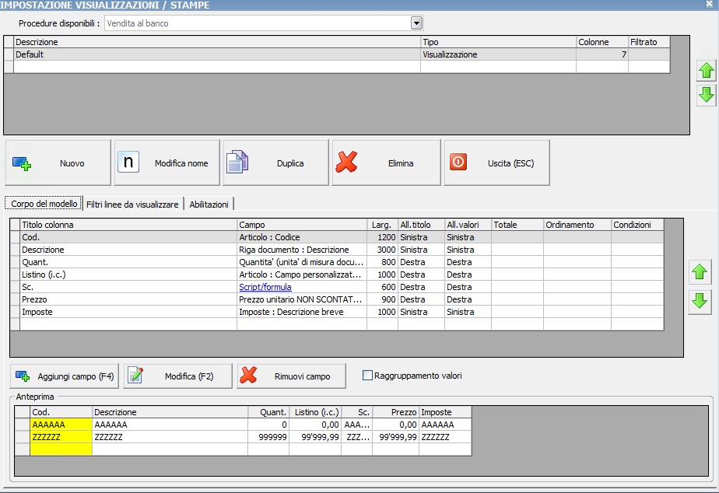Go to the Abilitazioni tab
Screen dimensions: 719x493
(209, 205)
